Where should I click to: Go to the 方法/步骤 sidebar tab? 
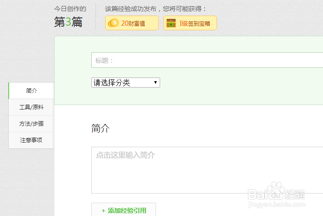tap(31, 123)
